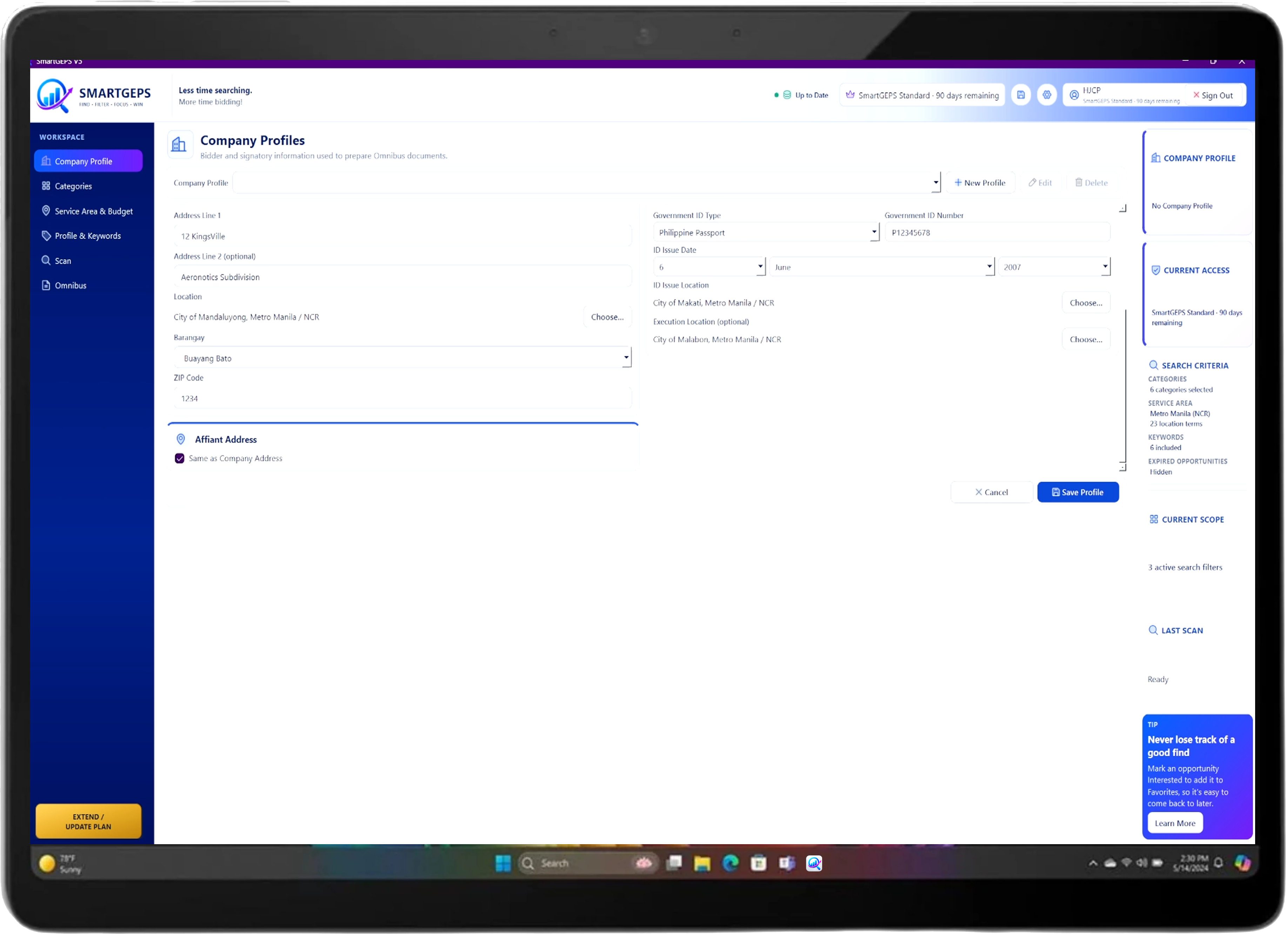Click the HJCP user account icon
This screenshot has width=1286, height=934.
pyautogui.click(x=1074, y=95)
